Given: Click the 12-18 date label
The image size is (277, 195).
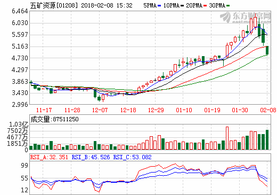Looking at the screenshot, I should (x=128, y=110).
